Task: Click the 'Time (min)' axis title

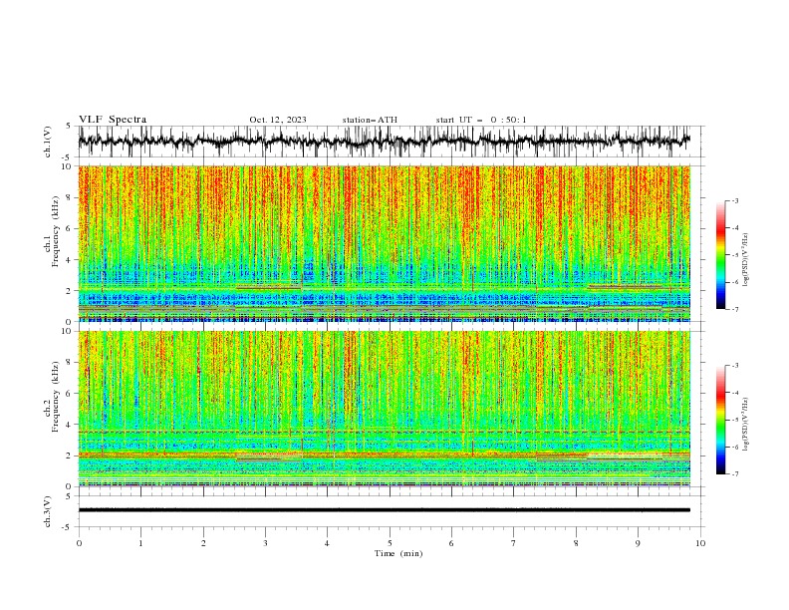Action: pos(398,553)
